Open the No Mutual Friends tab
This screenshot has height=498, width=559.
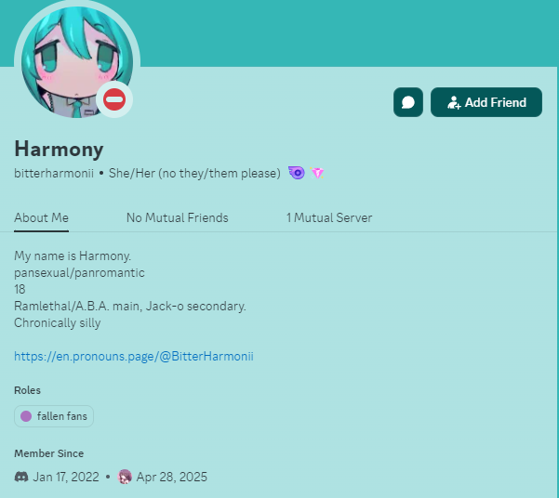coord(177,217)
